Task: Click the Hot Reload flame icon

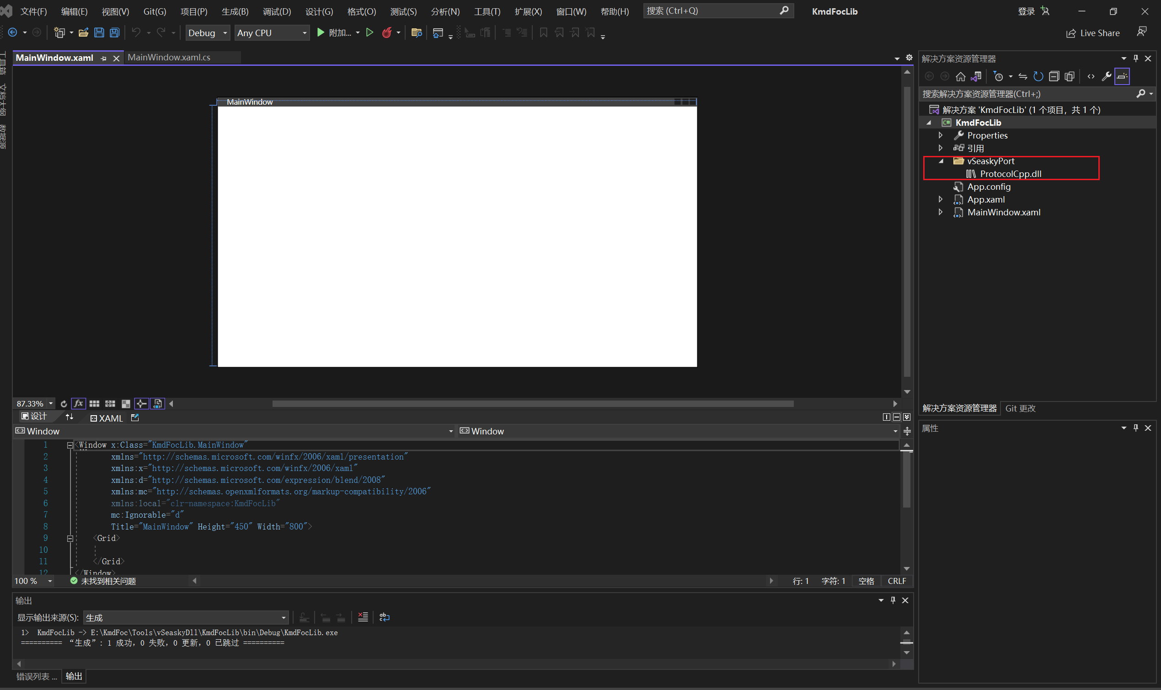Action: coord(386,32)
